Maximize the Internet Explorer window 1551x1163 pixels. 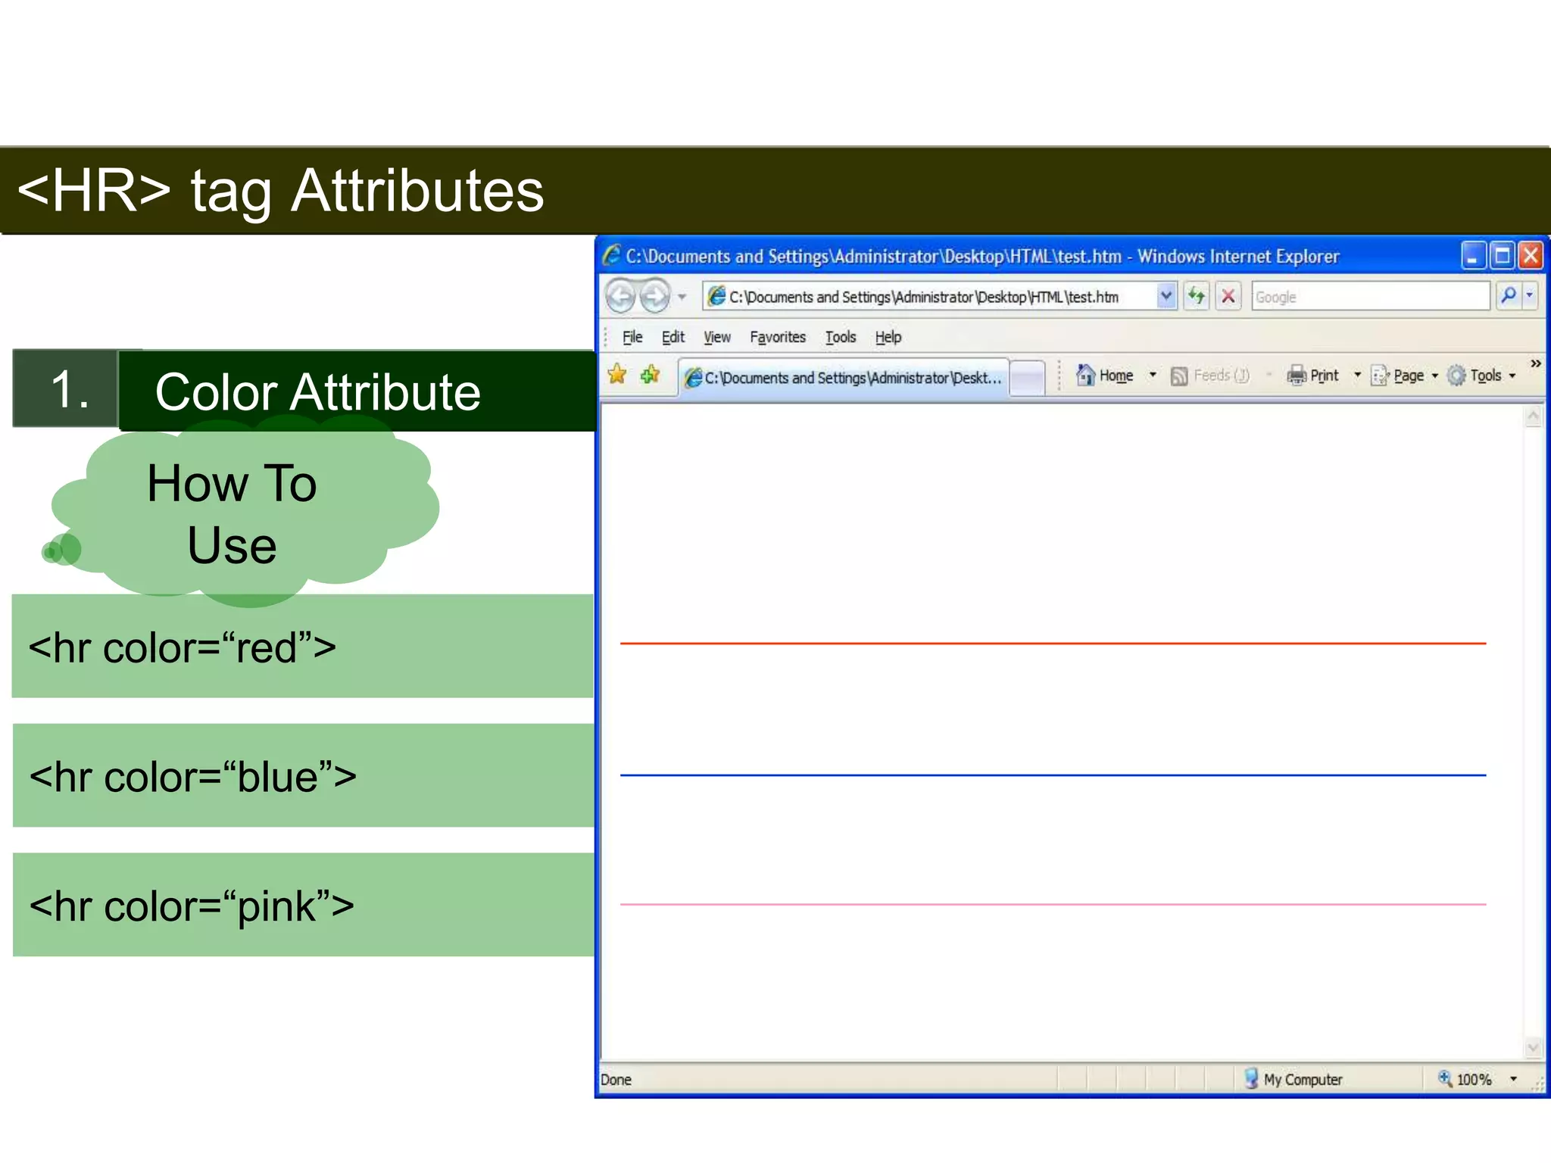click(1502, 256)
